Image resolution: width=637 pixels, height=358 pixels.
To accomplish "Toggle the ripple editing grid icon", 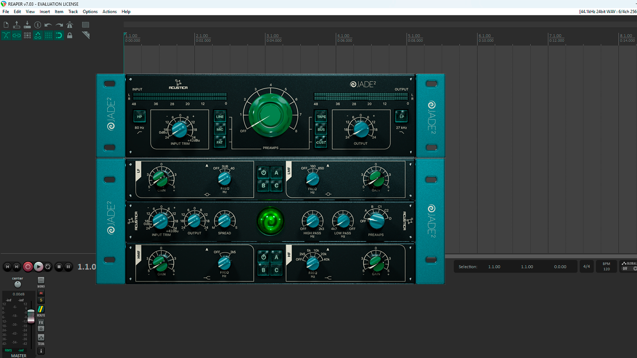I will tap(27, 35).
